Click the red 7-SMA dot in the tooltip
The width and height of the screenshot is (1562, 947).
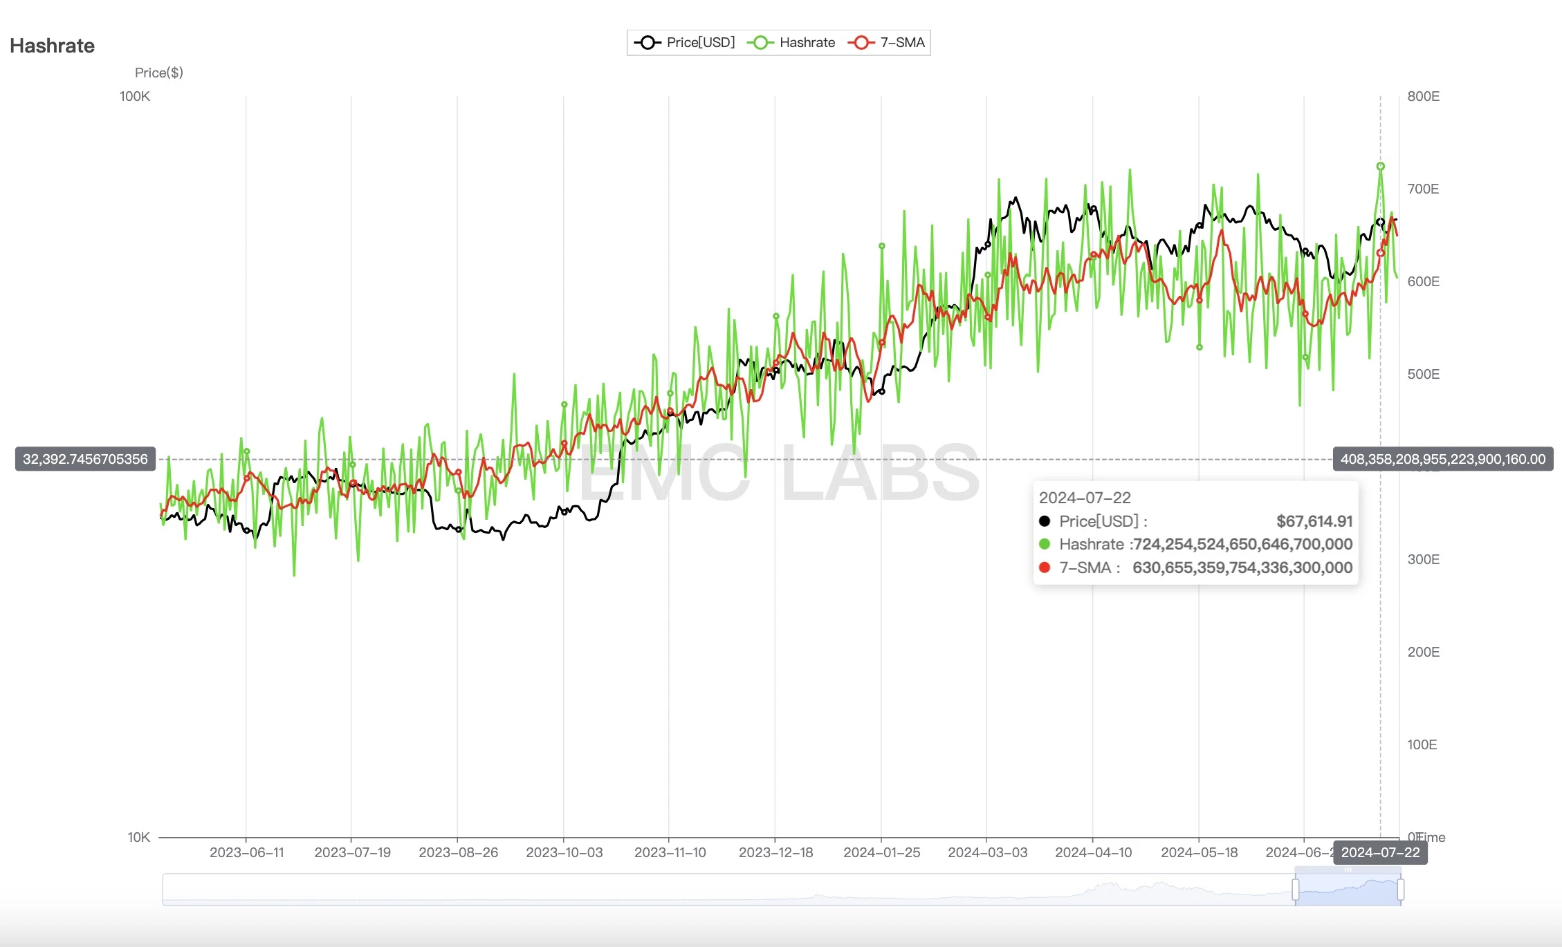(x=1045, y=568)
